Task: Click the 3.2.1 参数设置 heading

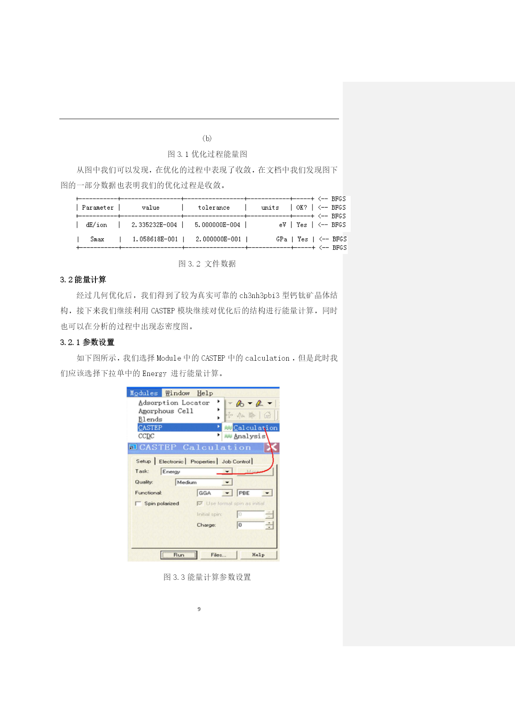Action: point(87,342)
